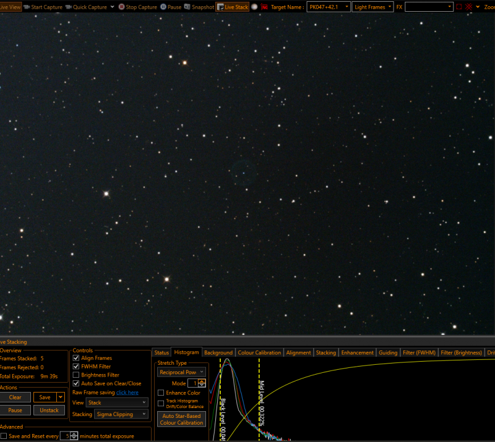This screenshot has width=495, height=442.
Task: Switch to the Stacking tab
Action: click(326, 352)
